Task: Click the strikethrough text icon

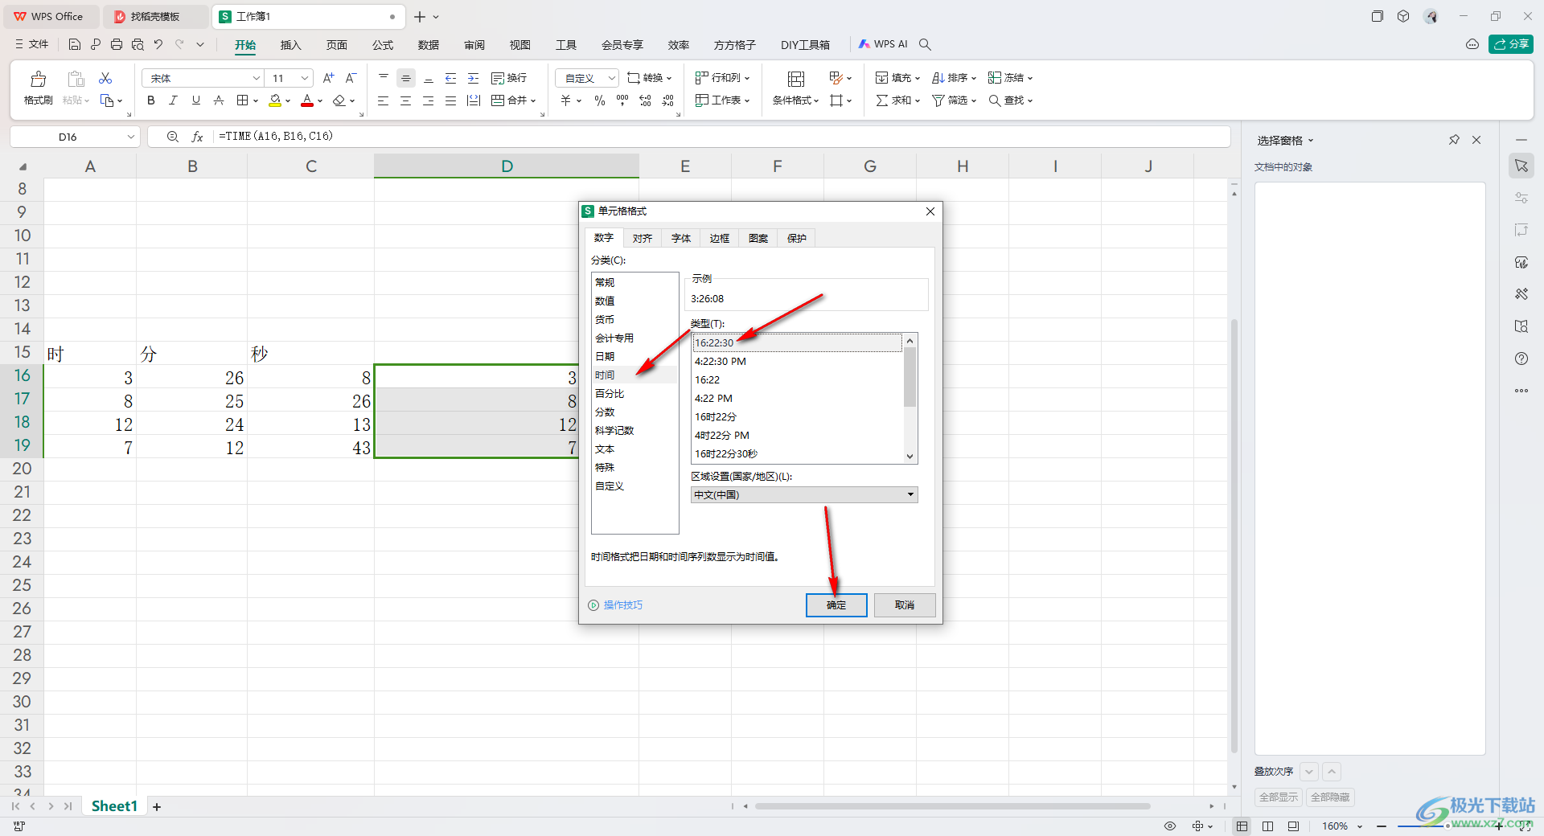Action: coord(219,100)
